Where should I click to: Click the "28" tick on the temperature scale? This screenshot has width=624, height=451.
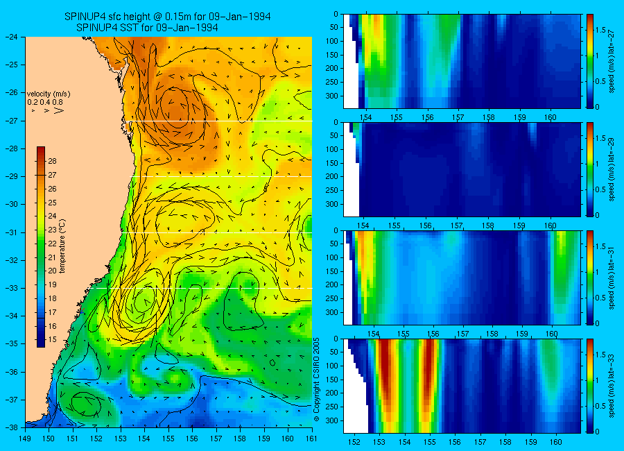[53, 162]
